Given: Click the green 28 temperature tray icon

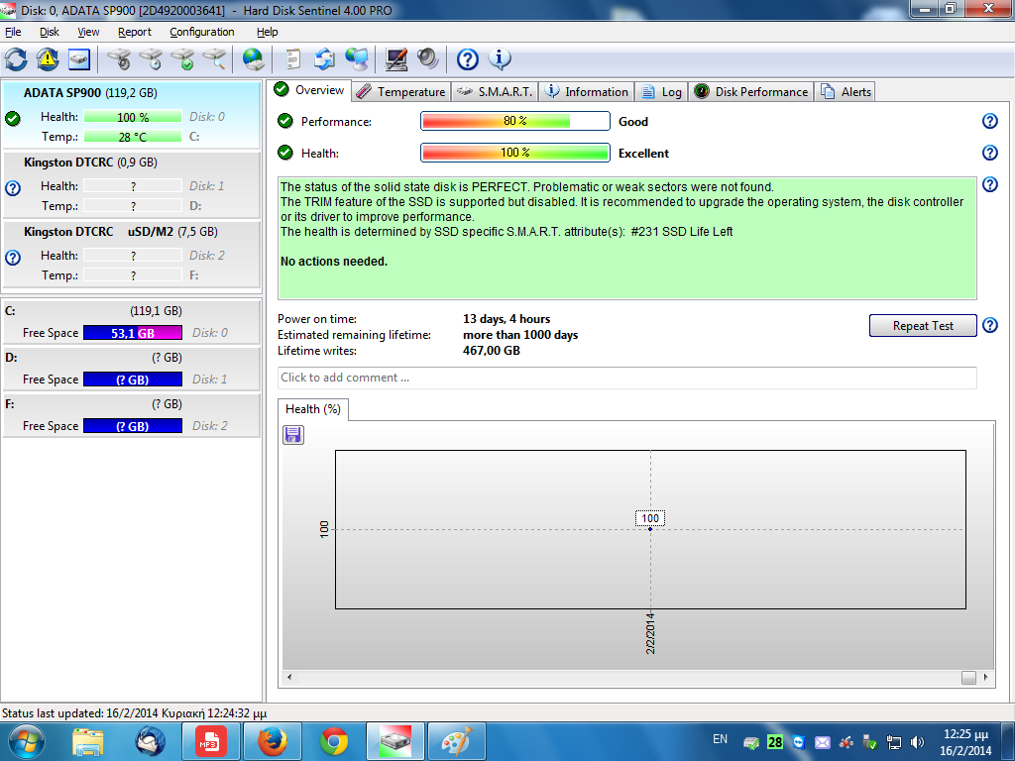Looking at the screenshot, I should click(775, 742).
